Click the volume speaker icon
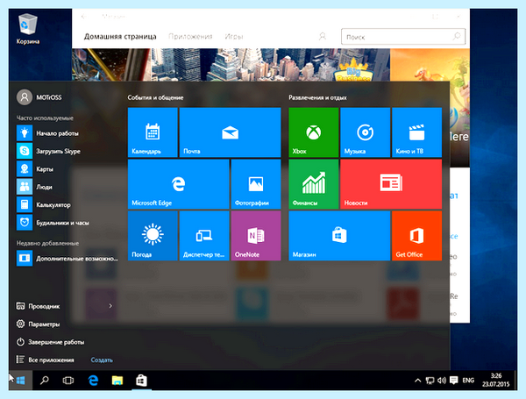Image resolution: width=526 pixels, height=399 pixels. (x=442, y=381)
